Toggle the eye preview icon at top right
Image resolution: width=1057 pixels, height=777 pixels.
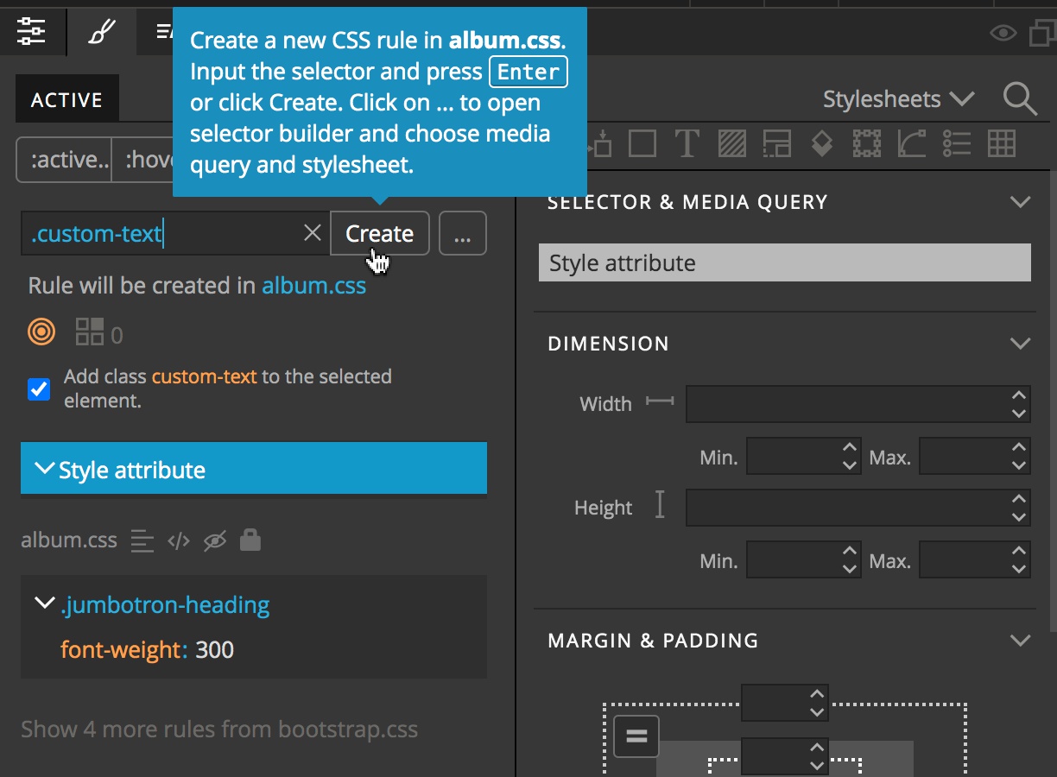1003,34
